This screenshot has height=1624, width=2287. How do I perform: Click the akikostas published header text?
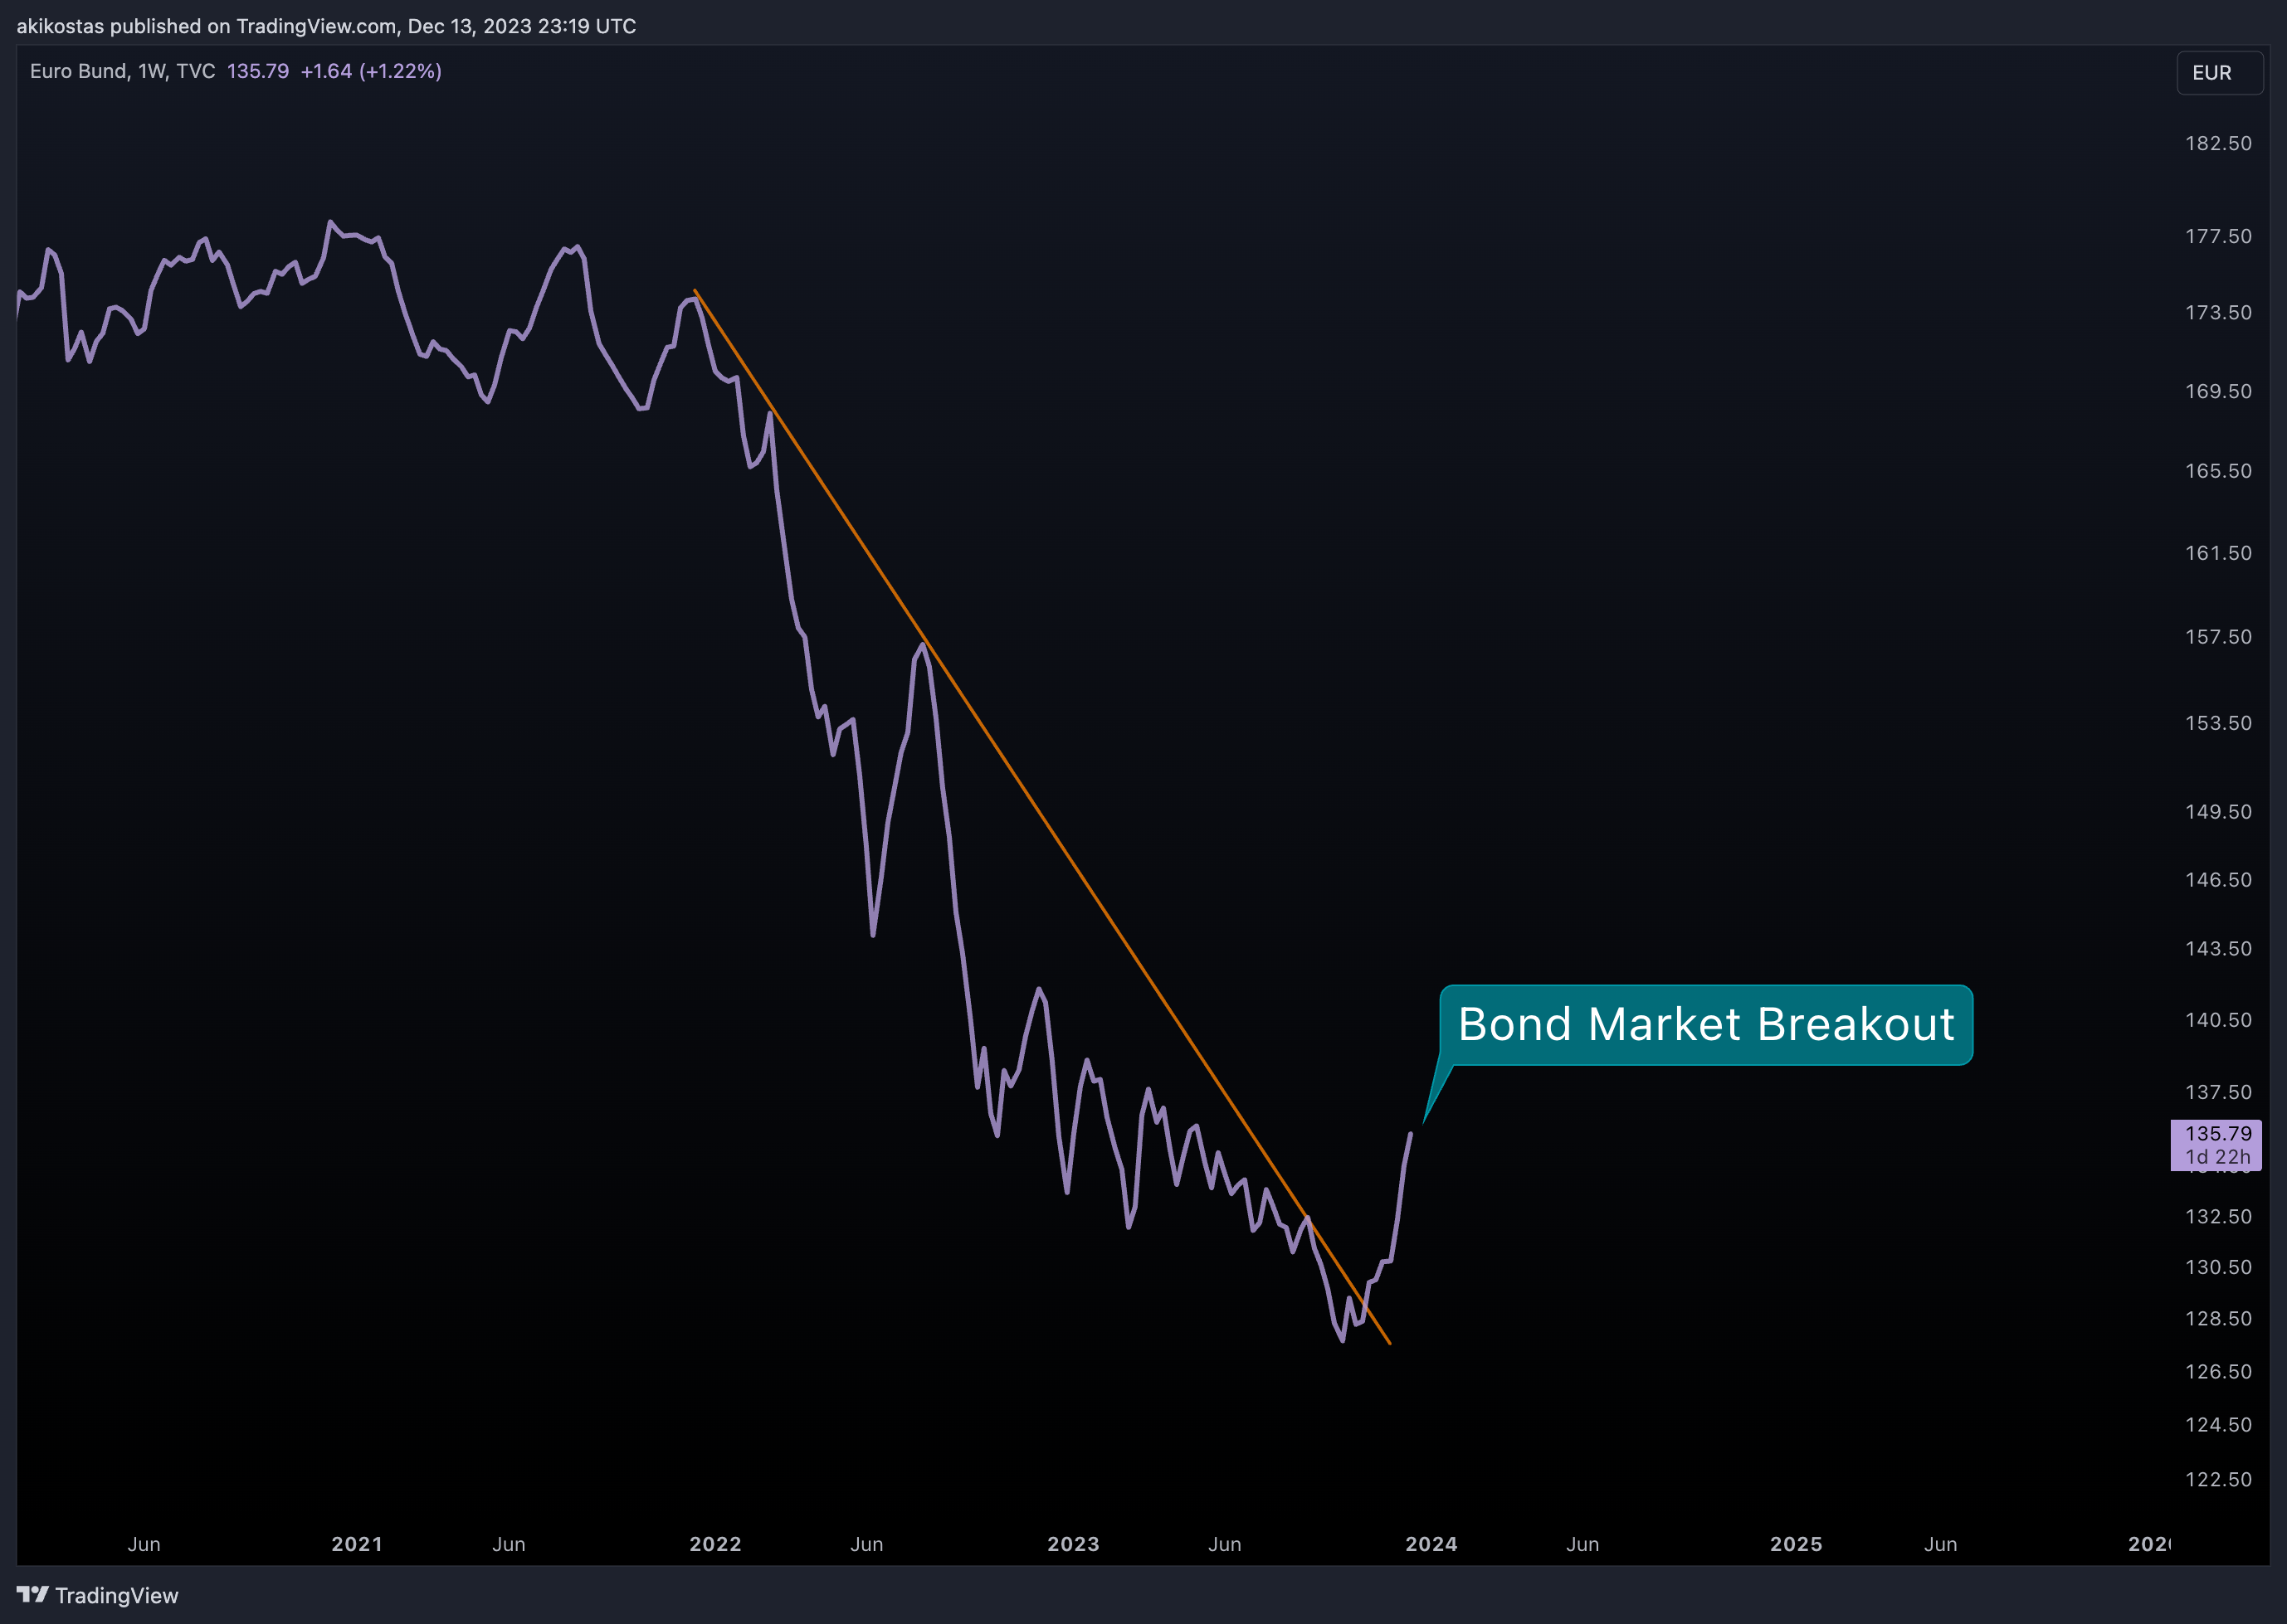coord(326,26)
